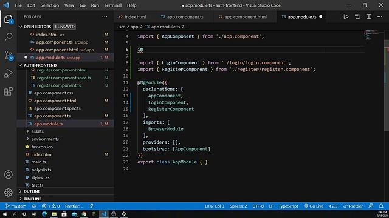Switch to app.component.ts editor tab
Screen dimensions: 389x218
(x=185, y=17)
